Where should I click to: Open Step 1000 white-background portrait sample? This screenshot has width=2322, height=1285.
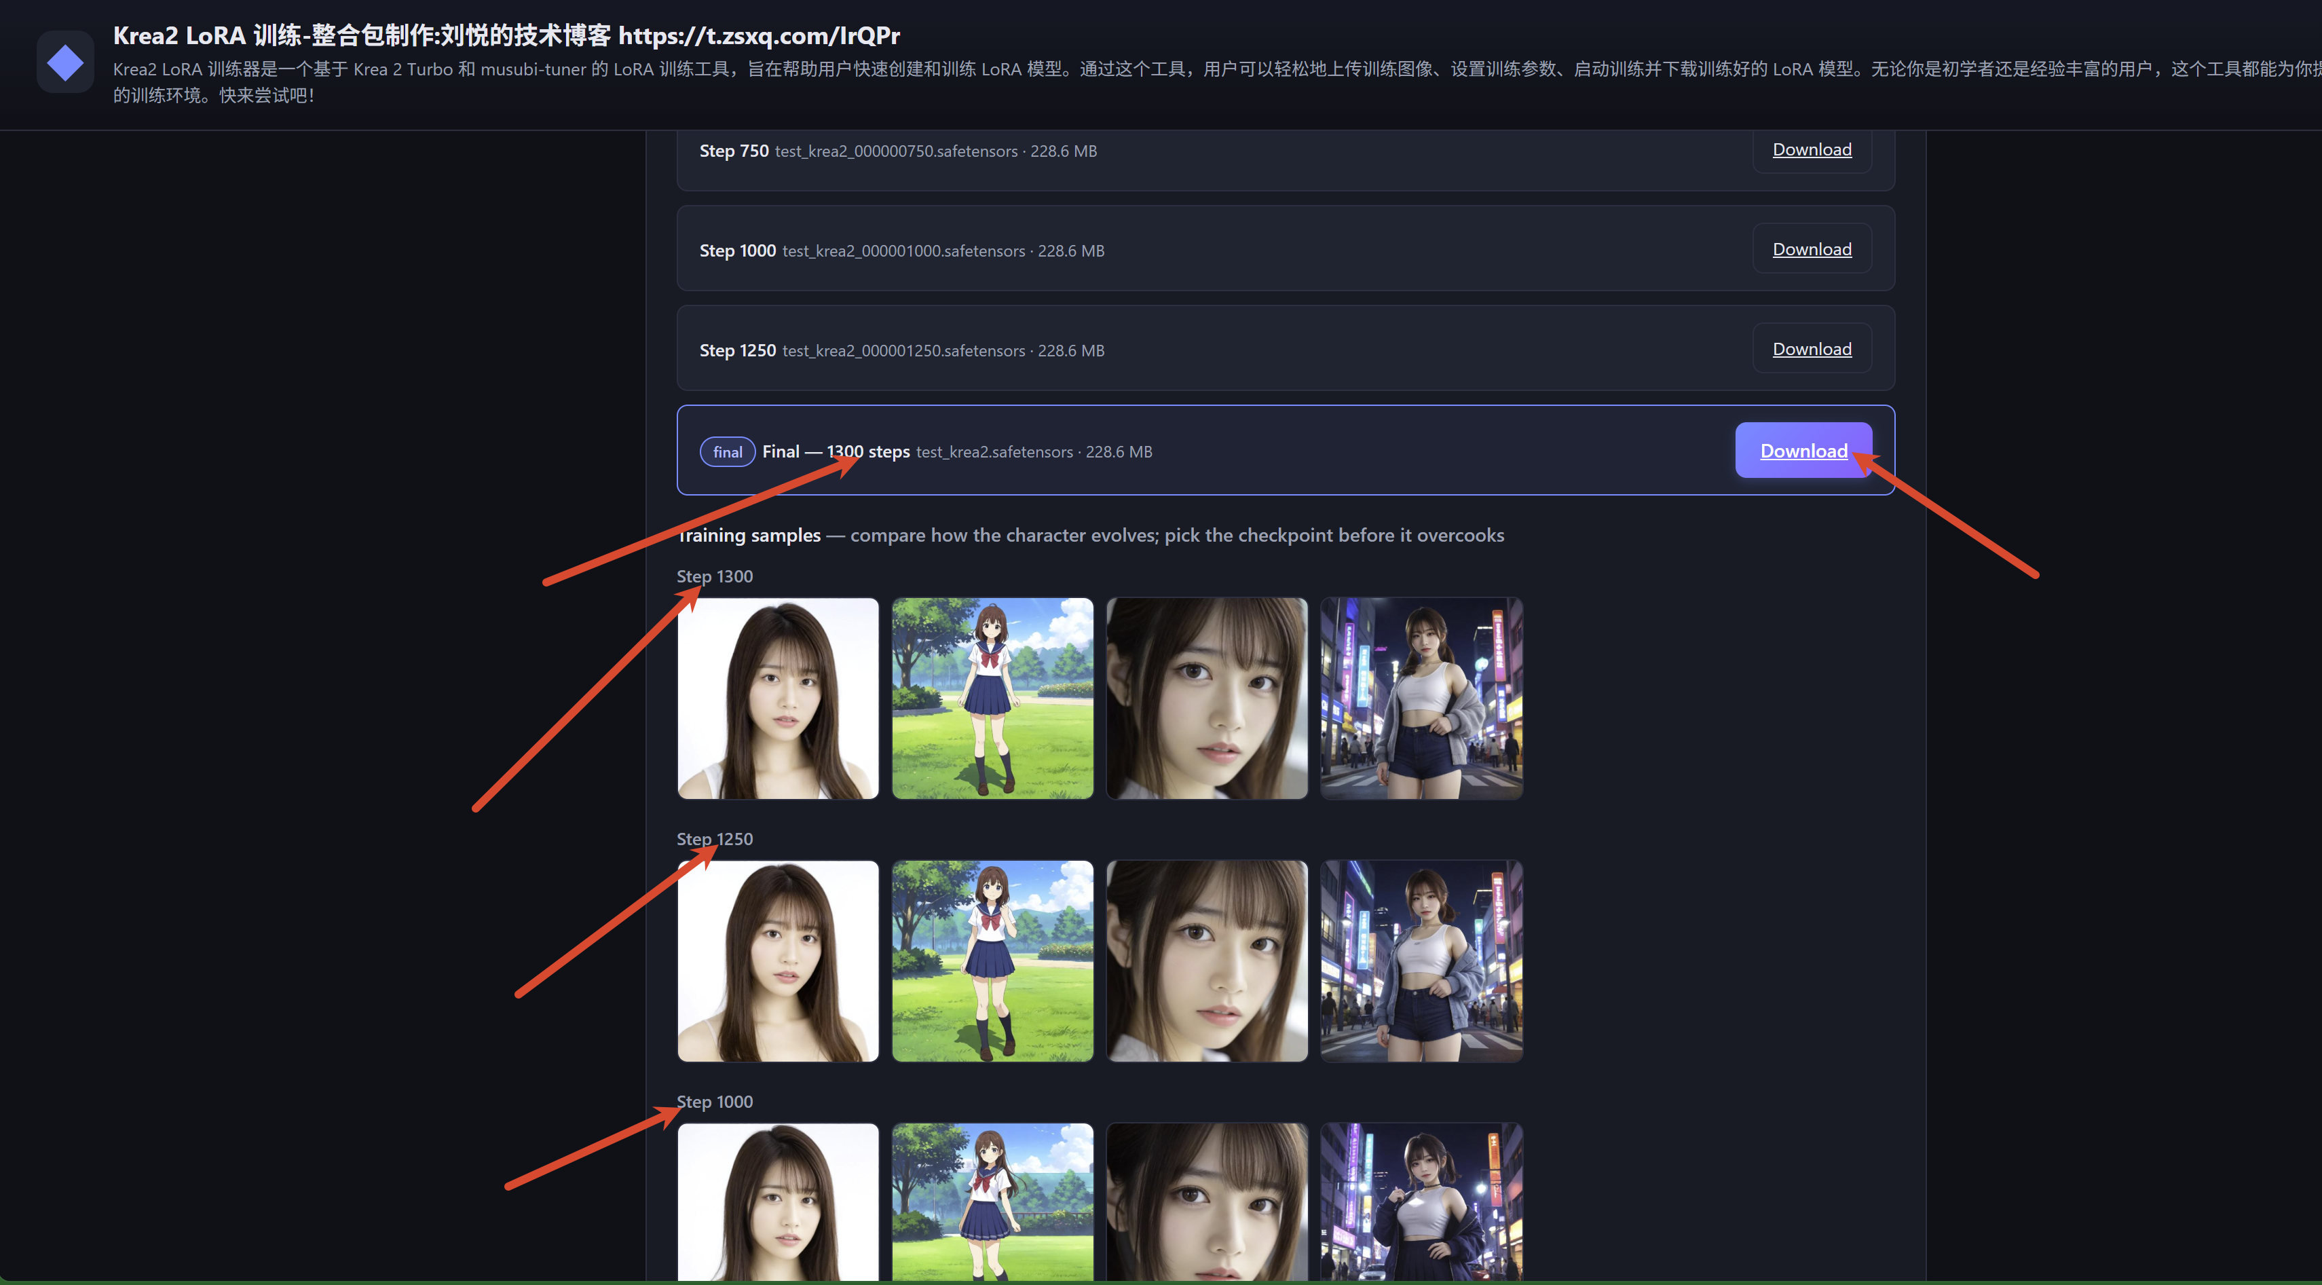tap(778, 1201)
